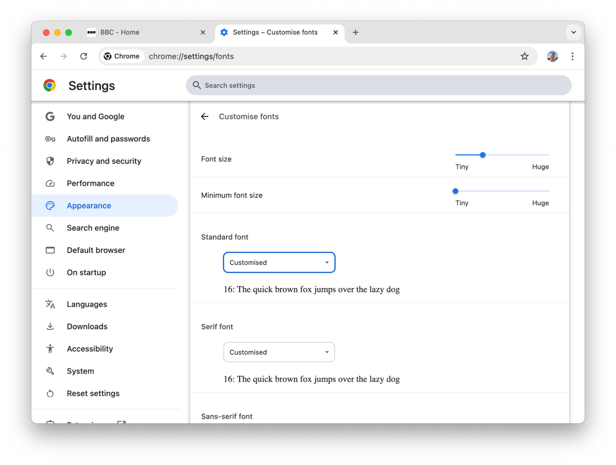Open On startup settings
Screen dimensions: 616x465
point(105,273)
